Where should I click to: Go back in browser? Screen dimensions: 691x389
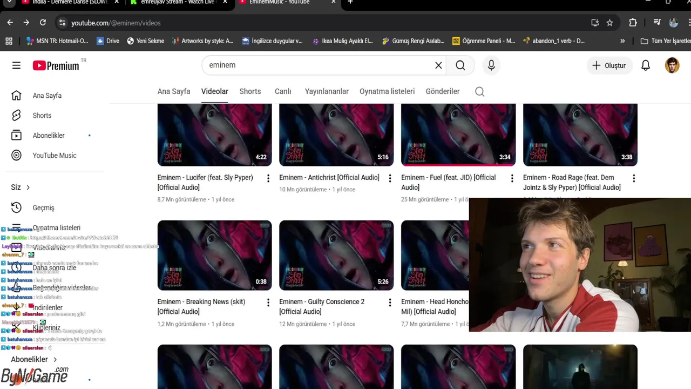[10, 23]
